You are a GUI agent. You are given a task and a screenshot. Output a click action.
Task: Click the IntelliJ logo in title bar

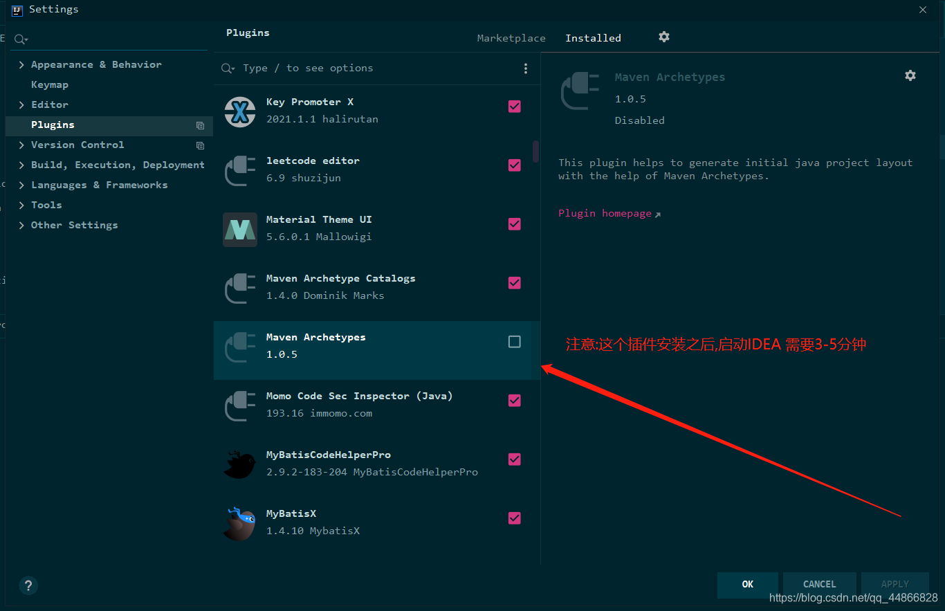coord(17,10)
